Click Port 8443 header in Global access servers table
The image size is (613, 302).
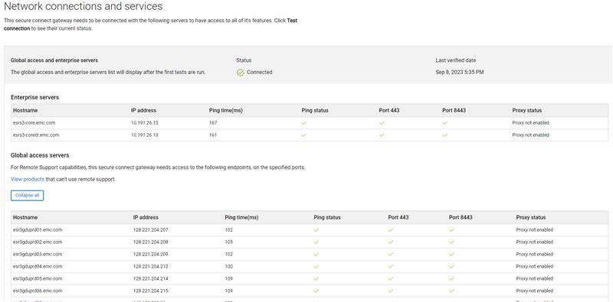(461, 217)
